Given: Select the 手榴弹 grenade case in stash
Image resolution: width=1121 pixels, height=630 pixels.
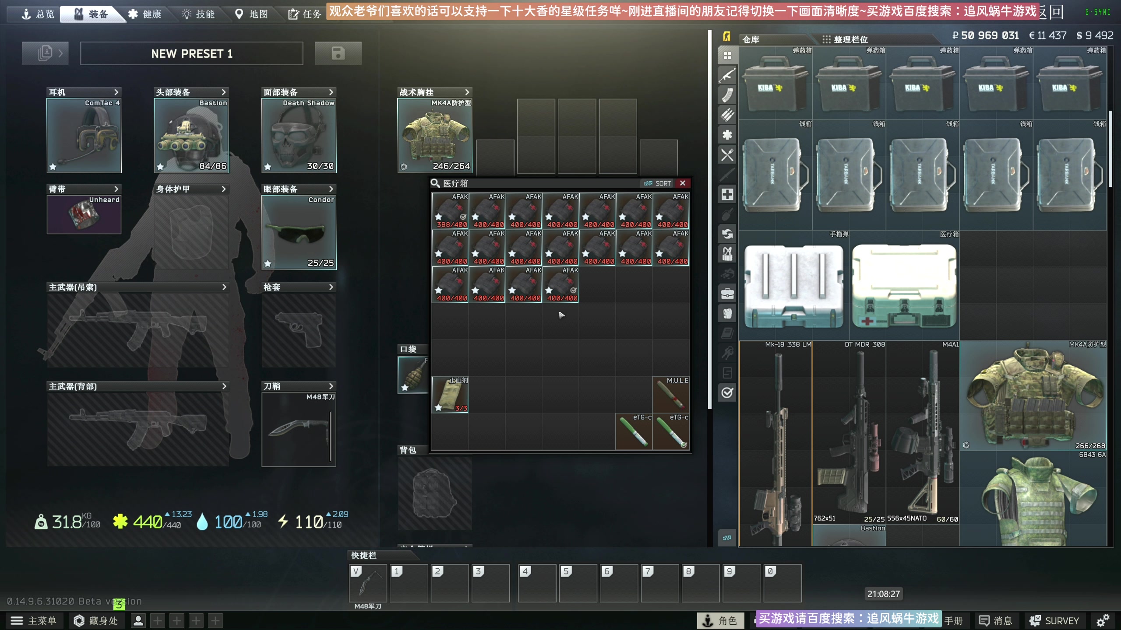Looking at the screenshot, I should [x=794, y=285].
